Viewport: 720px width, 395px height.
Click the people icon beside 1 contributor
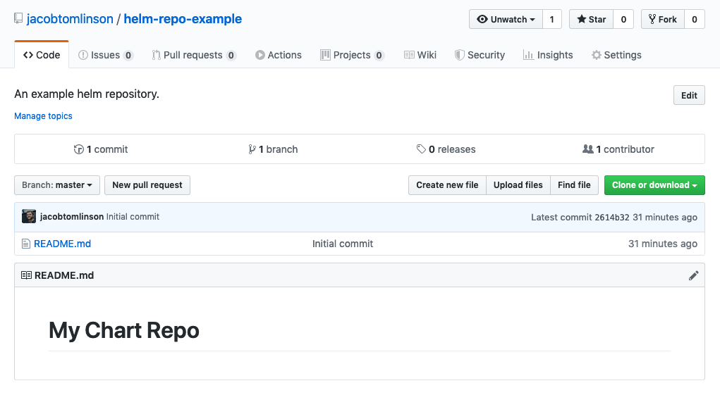click(587, 149)
